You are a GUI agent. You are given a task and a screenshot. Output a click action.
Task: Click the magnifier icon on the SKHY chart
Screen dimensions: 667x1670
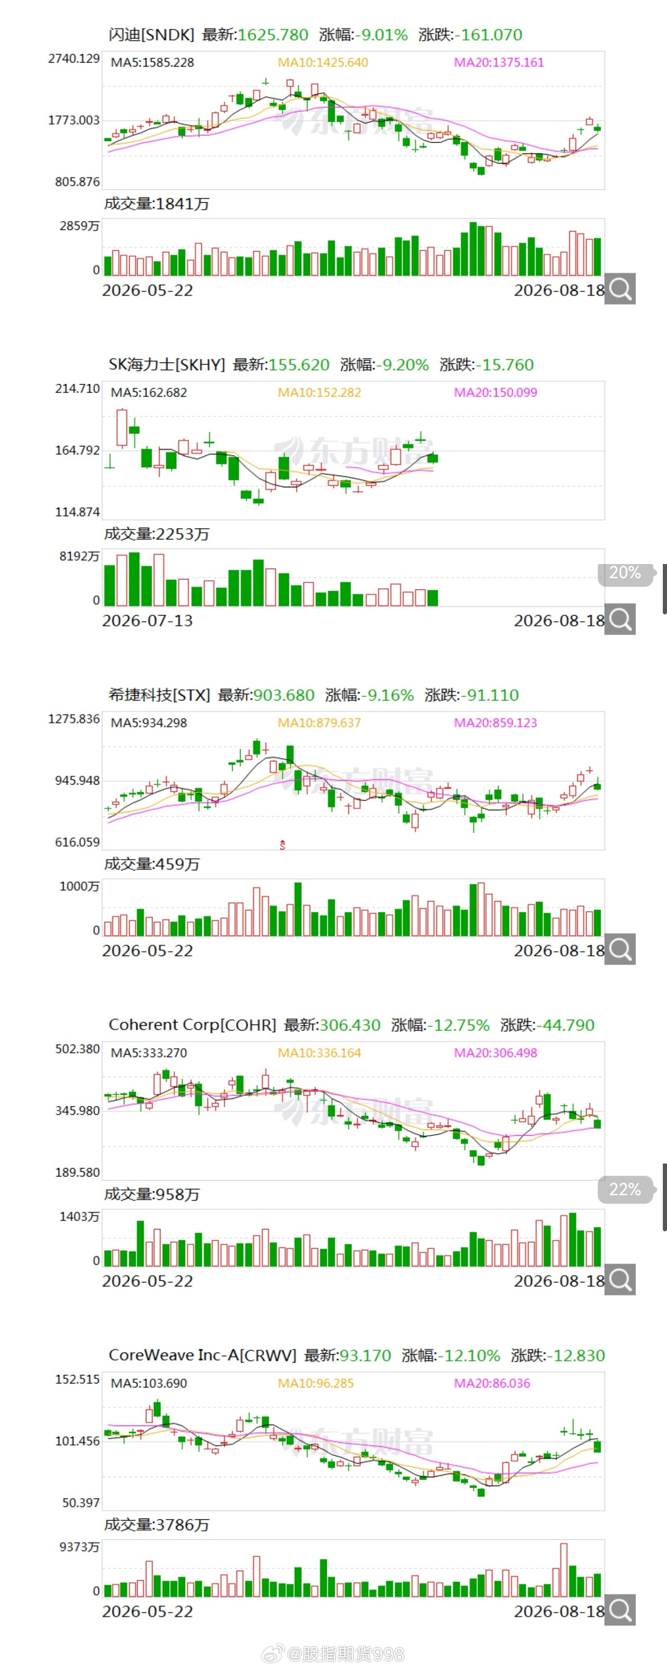(620, 619)
